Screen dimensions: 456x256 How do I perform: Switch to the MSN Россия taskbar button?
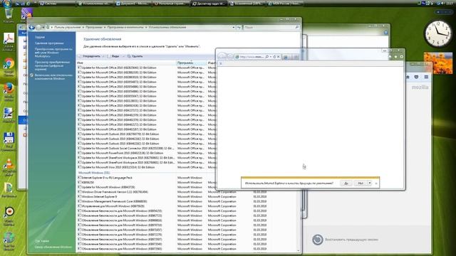point(285,4)
